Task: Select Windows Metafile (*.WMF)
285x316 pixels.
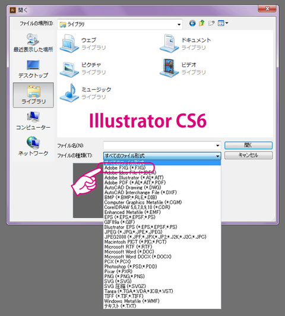Action: point(162,301)
